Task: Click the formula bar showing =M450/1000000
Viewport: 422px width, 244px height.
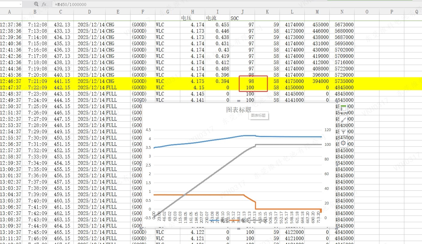Action: (237, 4)
